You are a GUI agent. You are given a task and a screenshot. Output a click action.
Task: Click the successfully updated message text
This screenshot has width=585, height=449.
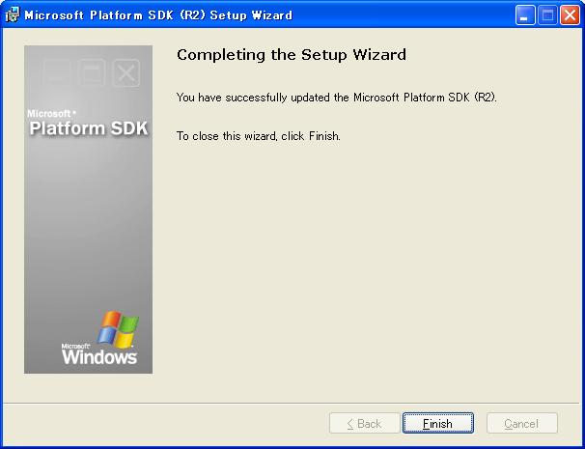click(x=337, y=98)
